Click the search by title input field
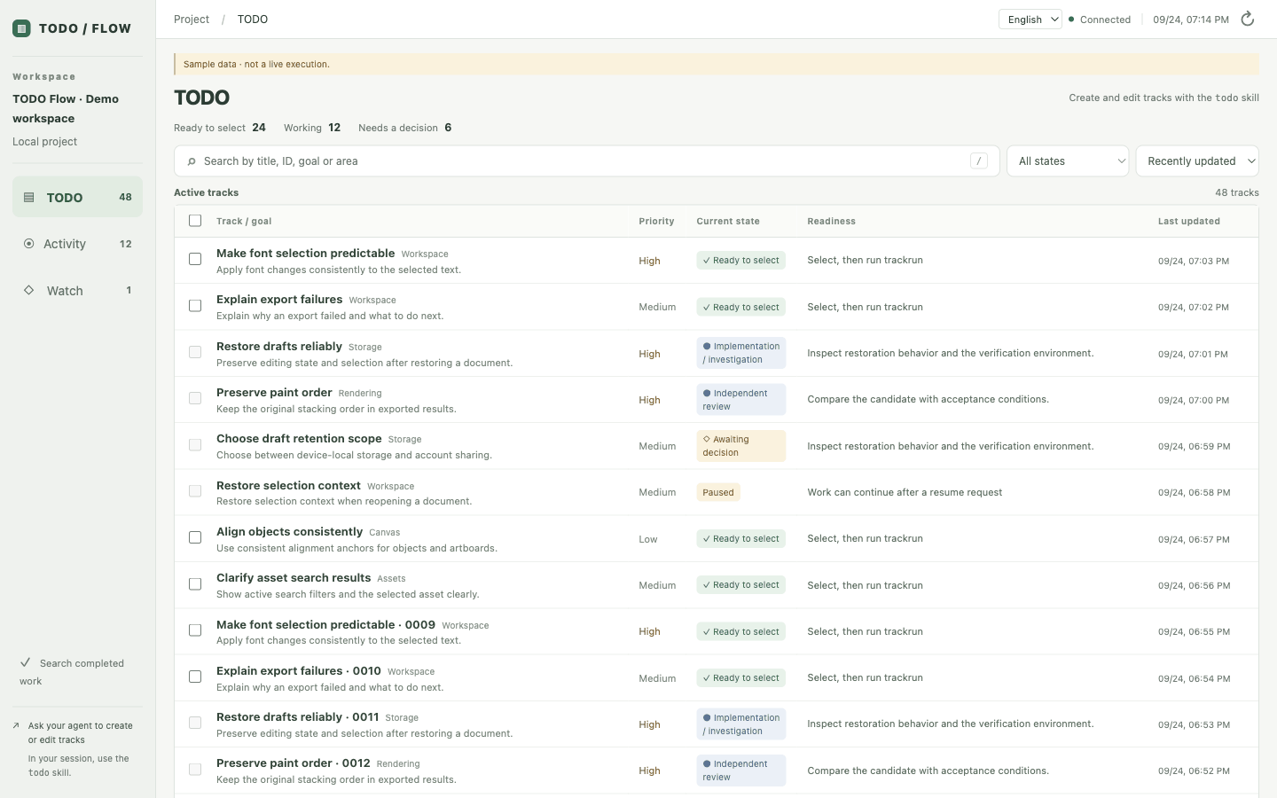The image size is (1277, 798). tap(587, 160)
